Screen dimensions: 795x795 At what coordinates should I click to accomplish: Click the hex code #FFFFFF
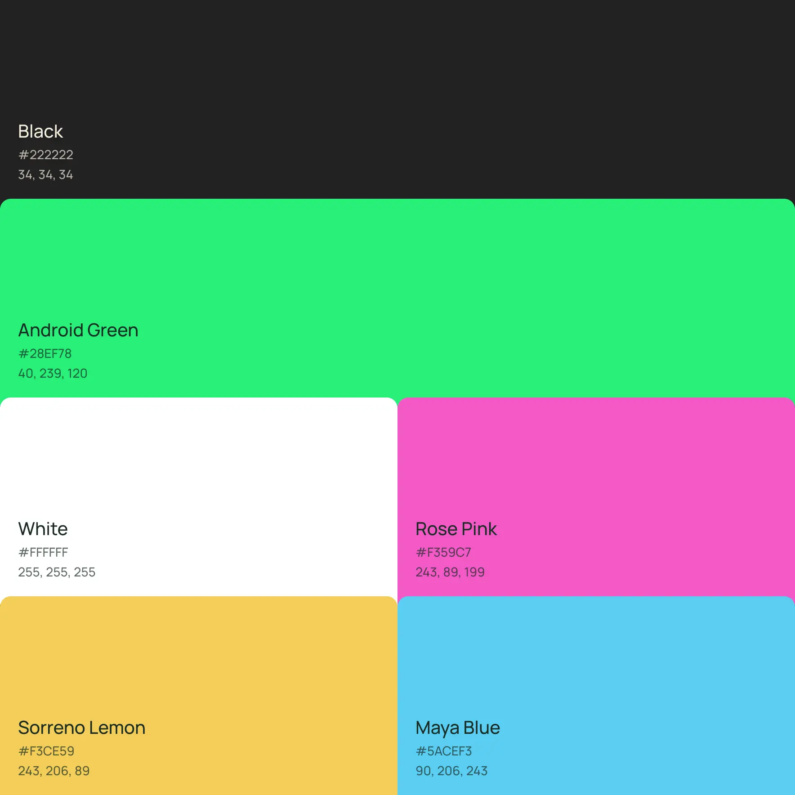(43, 552)
